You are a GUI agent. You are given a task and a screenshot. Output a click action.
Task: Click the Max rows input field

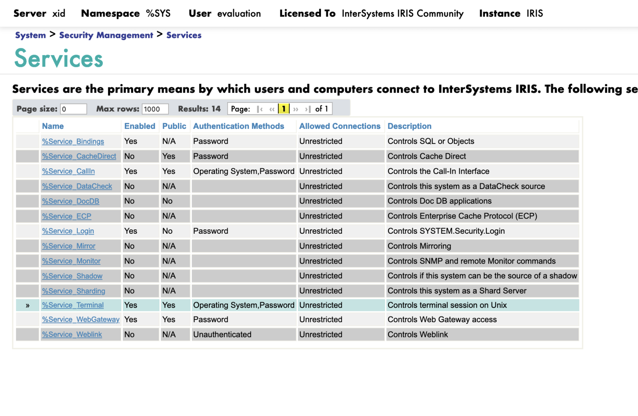tap(155, 109)
